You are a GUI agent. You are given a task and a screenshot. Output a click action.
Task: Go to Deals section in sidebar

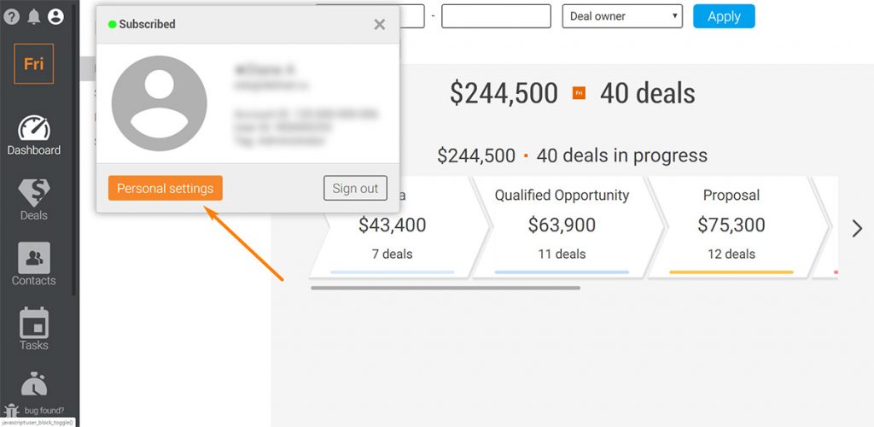click(34, 200)
